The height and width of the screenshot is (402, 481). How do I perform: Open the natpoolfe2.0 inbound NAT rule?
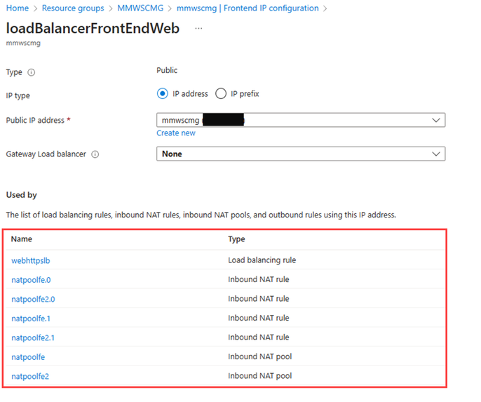click(33, 299)
